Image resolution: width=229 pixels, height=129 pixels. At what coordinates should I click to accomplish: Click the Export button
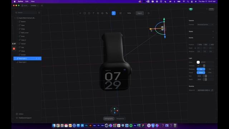point(140,13)
